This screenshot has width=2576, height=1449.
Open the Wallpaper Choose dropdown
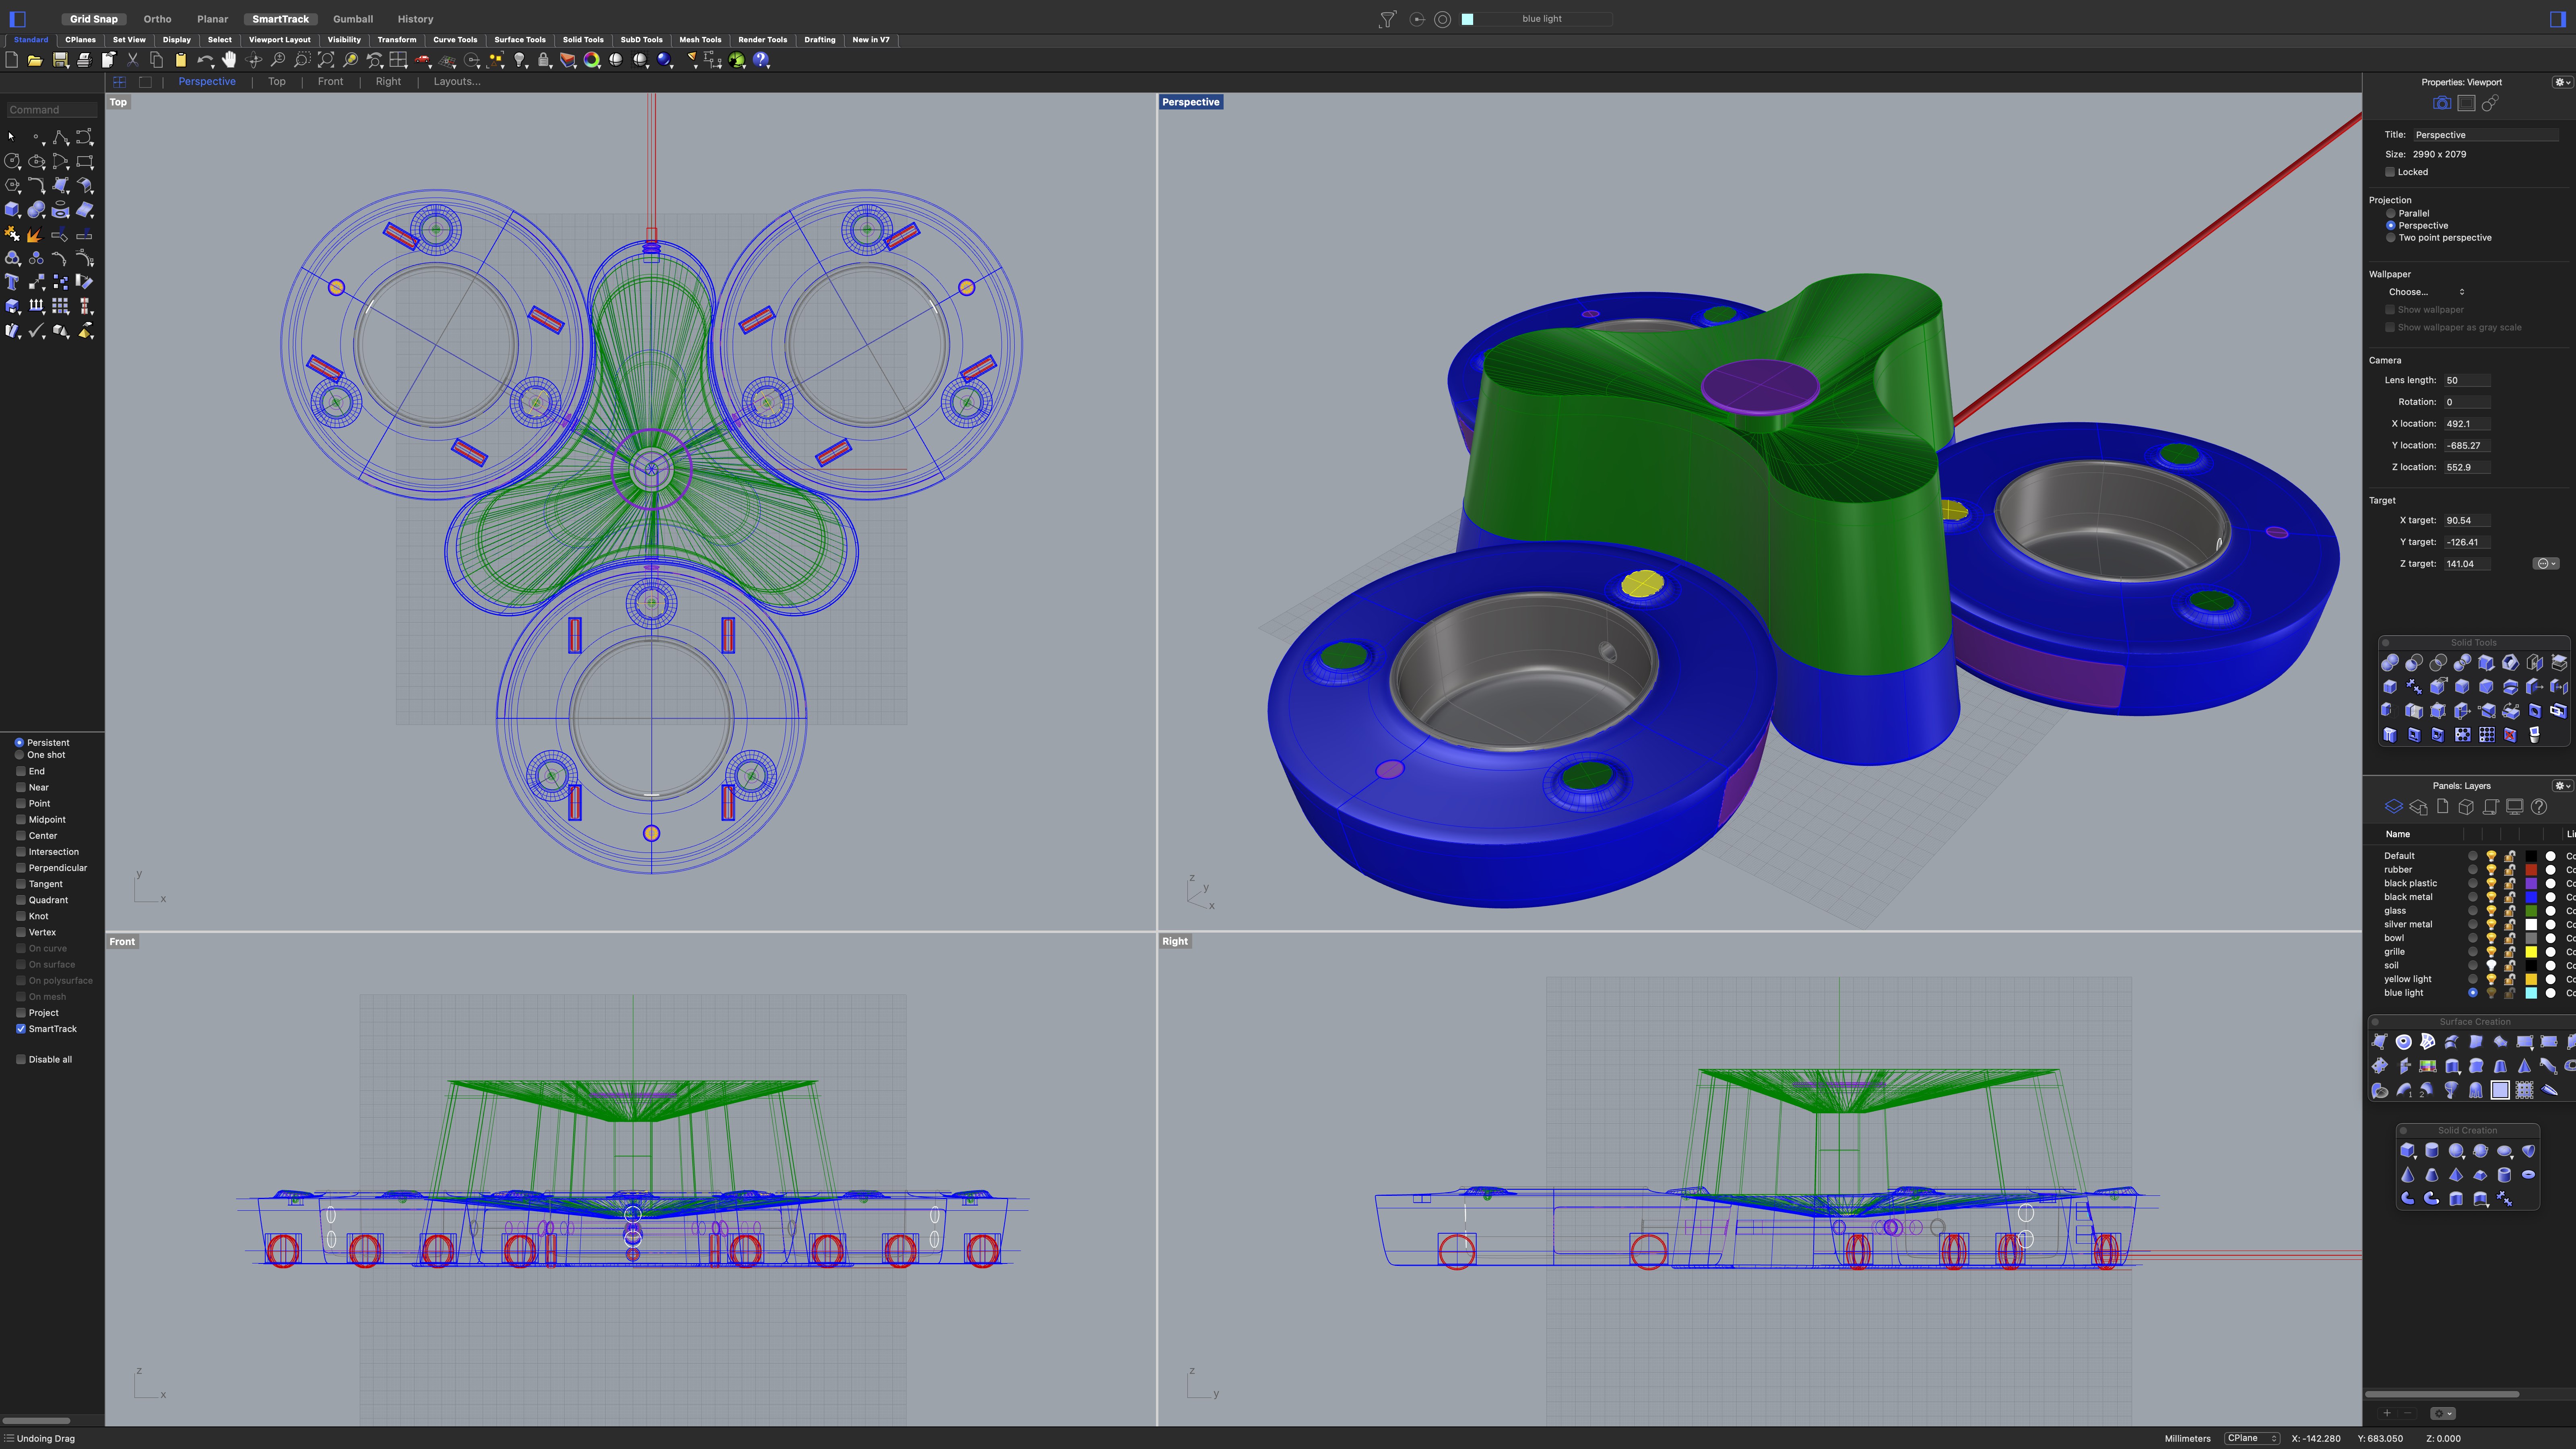click(2426, 292)
